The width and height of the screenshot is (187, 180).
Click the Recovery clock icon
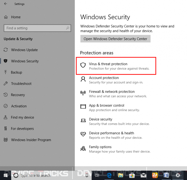(x=5, y=95)
